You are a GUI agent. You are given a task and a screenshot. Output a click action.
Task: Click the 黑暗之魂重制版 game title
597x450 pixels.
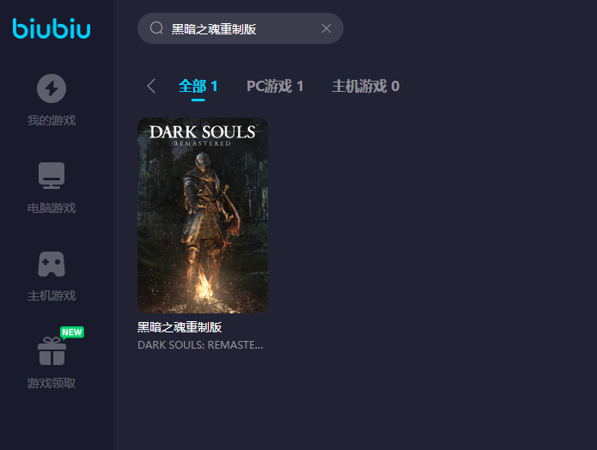coord(180,327)
